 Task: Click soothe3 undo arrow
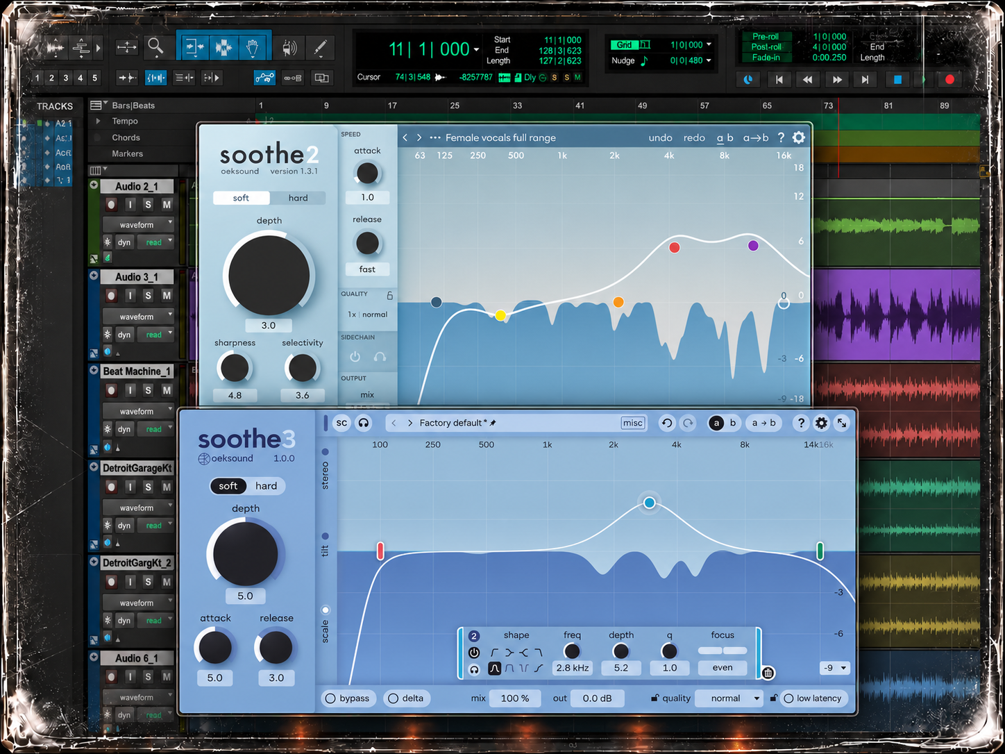pos(667,422)
